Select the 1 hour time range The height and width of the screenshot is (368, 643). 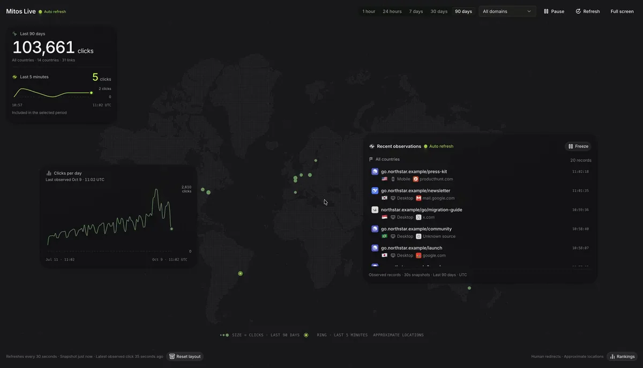(x=369, y=11)
